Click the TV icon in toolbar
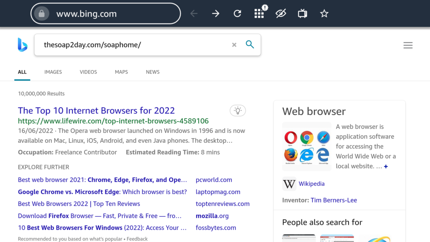Screen dimensions: 430x242 coord(302,14)
